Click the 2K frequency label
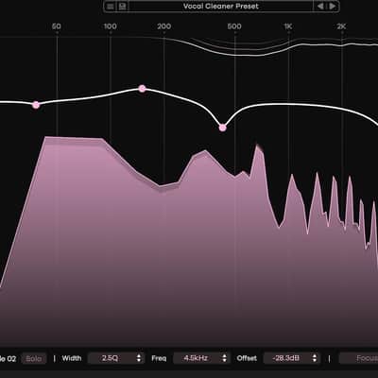 (341, 26)
